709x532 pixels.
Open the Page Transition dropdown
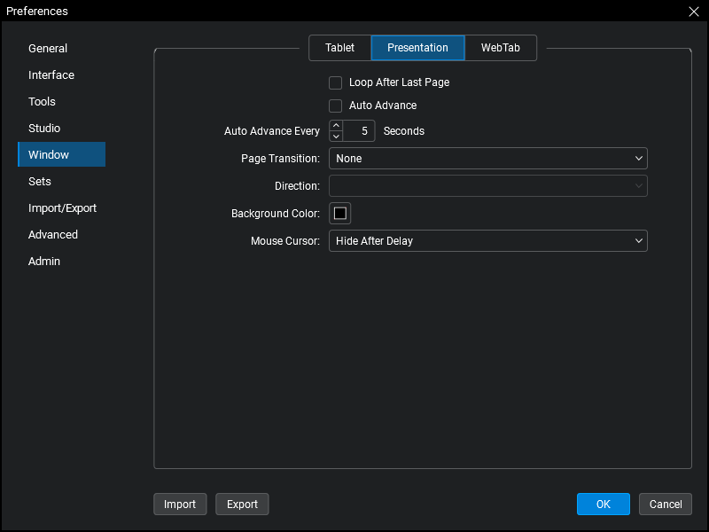(x=487, y=159)
